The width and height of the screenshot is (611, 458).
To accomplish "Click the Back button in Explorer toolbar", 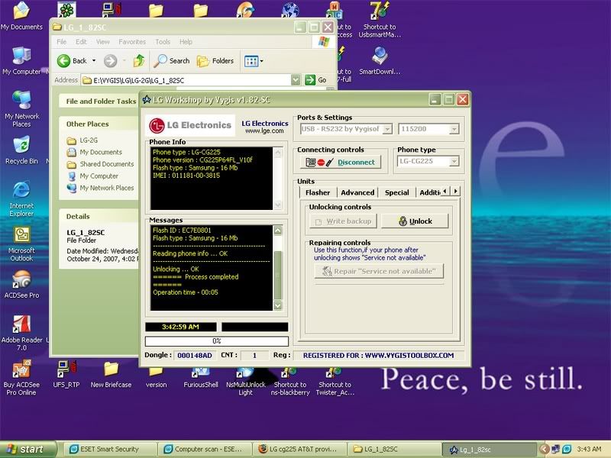I will (73, 61).
